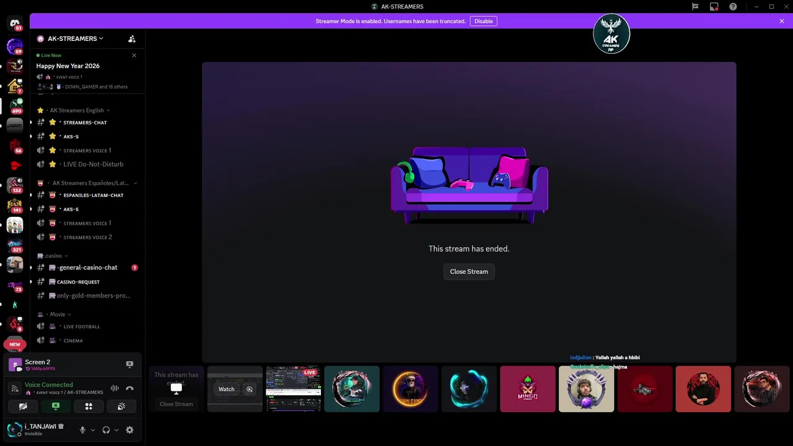This screenshot has width=793, height=446.
Task: Select the MINGO participant tile
Action: click(x=528, y=389)
